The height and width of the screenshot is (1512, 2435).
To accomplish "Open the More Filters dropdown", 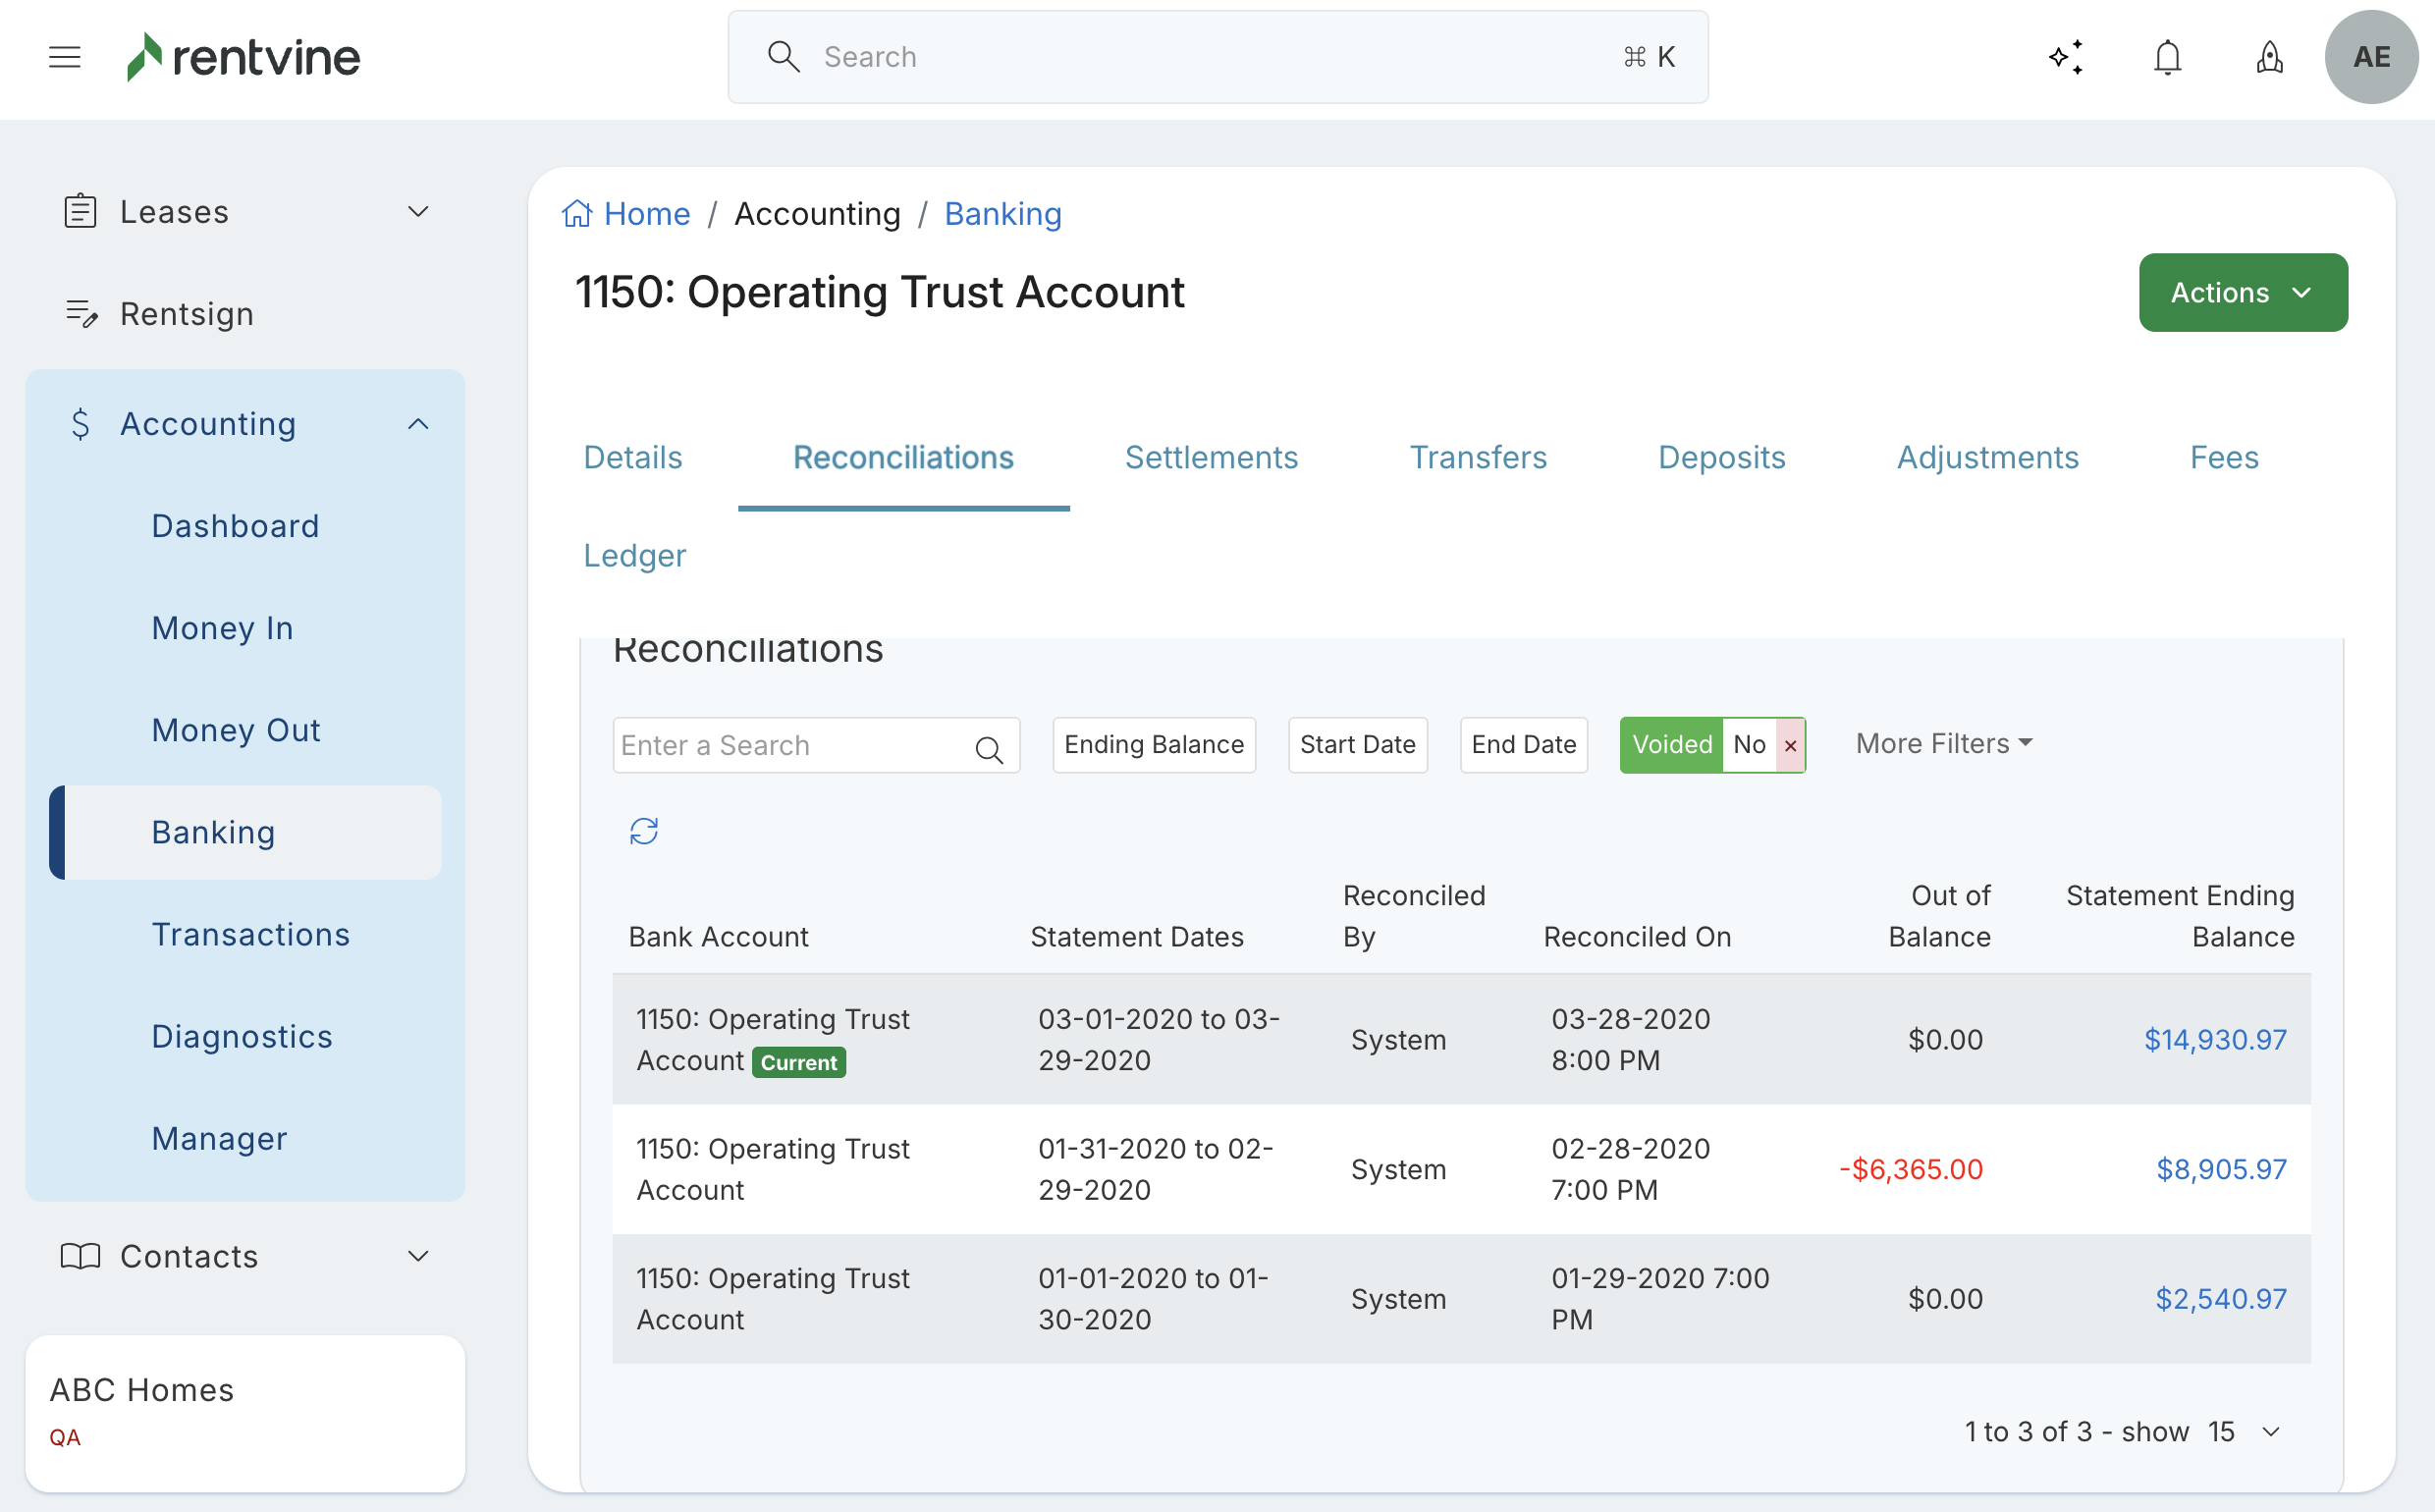I will [x=1943, y=743].
